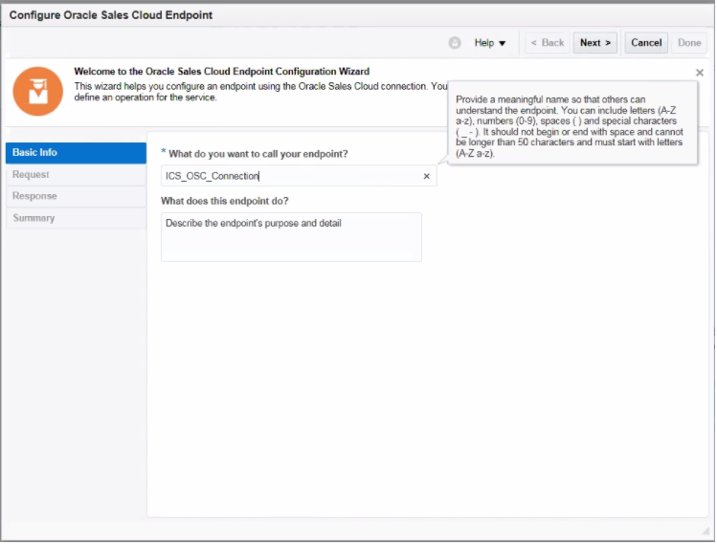Image resolution: width=717 pixels, height=544 pixels.
Task: Clear the endpoint name field text
Action: (x=427, y=176)
